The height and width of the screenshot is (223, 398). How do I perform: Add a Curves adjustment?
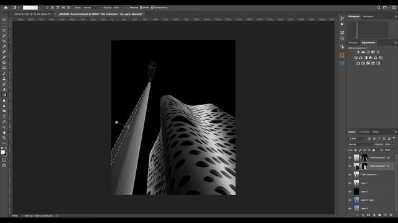click(x=368, y=52)
